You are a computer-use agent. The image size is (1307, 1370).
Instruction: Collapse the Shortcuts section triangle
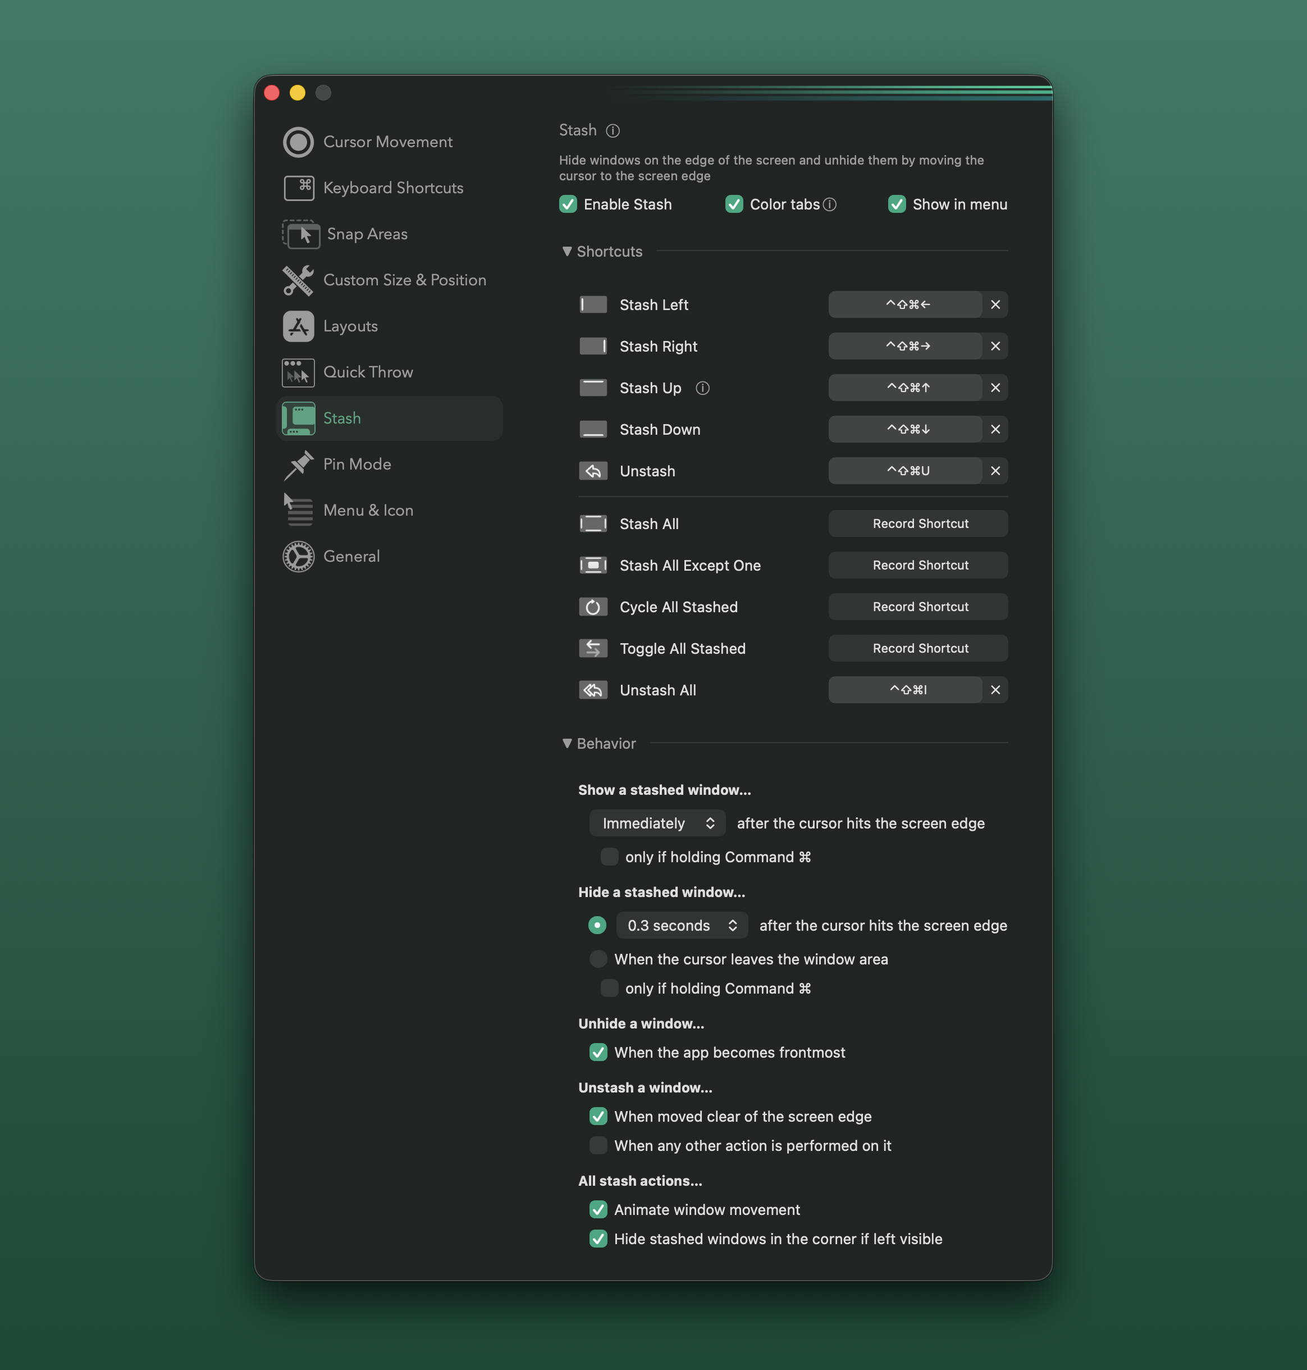click(567, 251)
